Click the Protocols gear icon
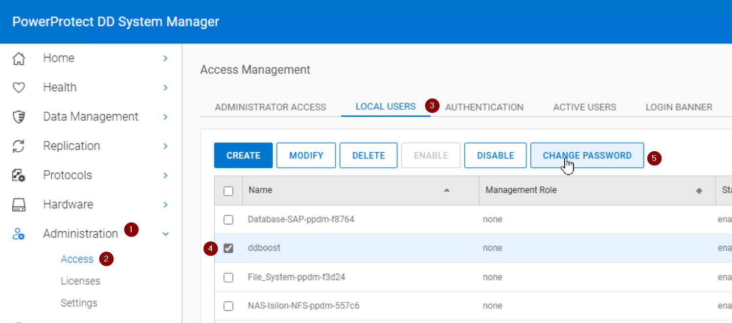 (x=19, y=176)
